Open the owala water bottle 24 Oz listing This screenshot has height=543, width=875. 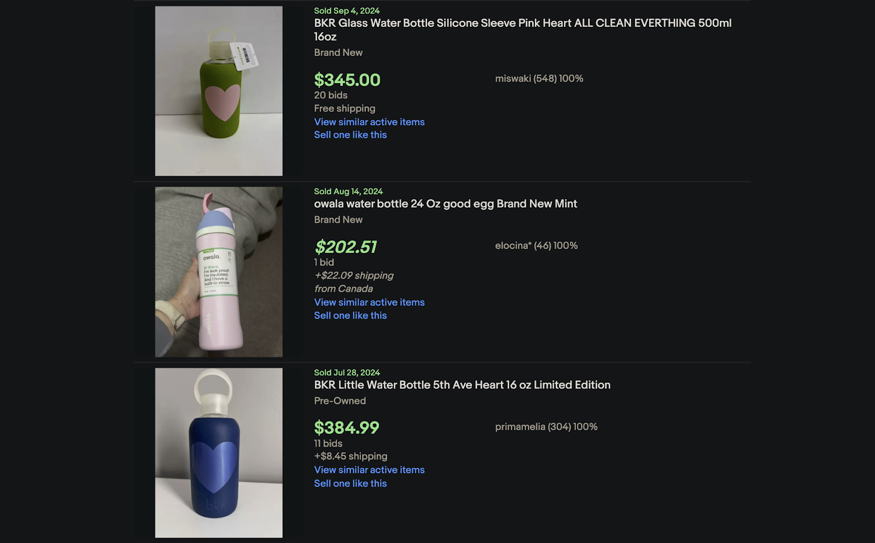(445, 204)
